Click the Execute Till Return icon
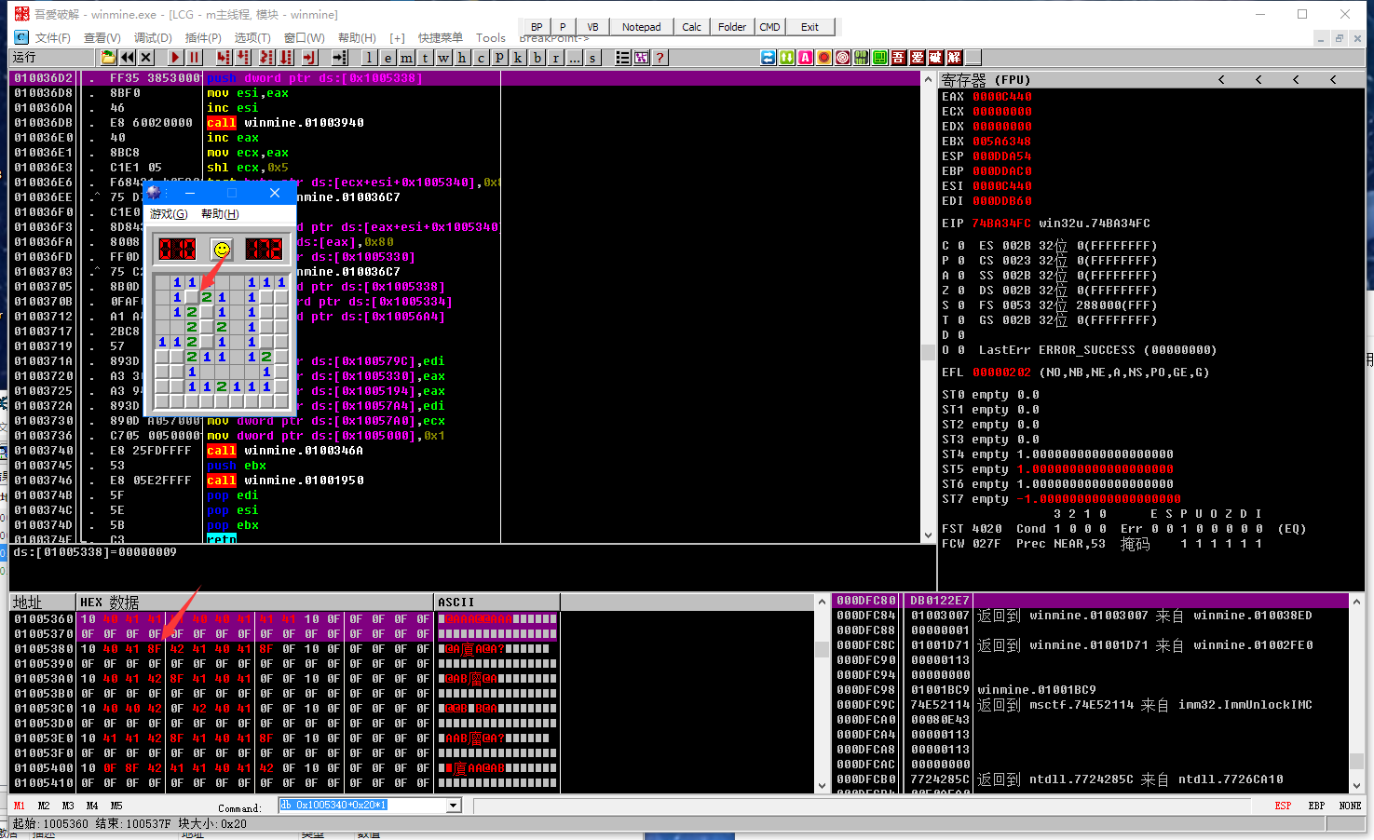The image size is (1374, 840). point(310,57)
